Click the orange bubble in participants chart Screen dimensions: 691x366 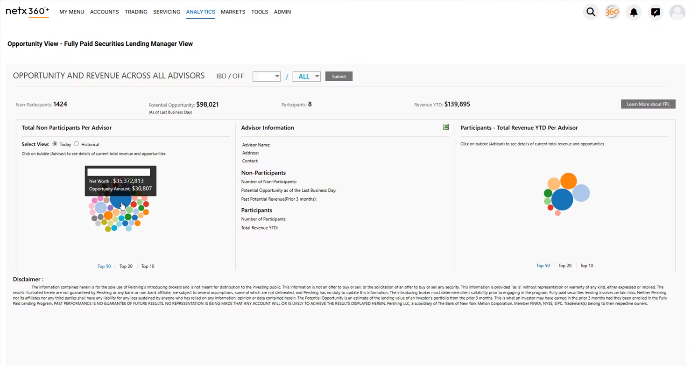568,181
